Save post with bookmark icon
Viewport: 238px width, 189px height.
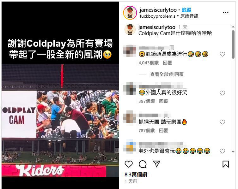226,164
